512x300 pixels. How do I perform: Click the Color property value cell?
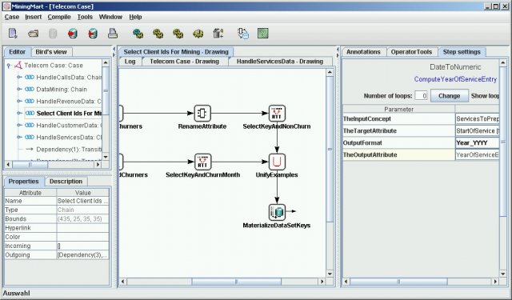pos(83,237)
